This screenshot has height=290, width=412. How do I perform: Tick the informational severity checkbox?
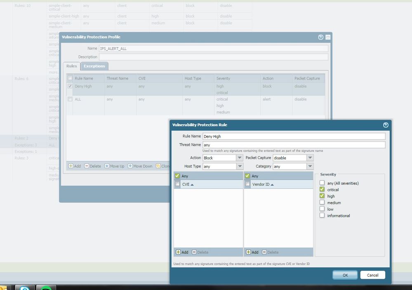point(322,215)
